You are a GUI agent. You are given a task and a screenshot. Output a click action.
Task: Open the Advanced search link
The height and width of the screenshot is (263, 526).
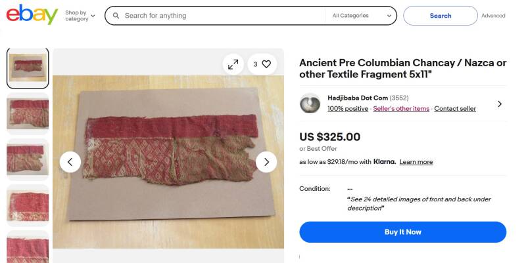pos(493,16)
